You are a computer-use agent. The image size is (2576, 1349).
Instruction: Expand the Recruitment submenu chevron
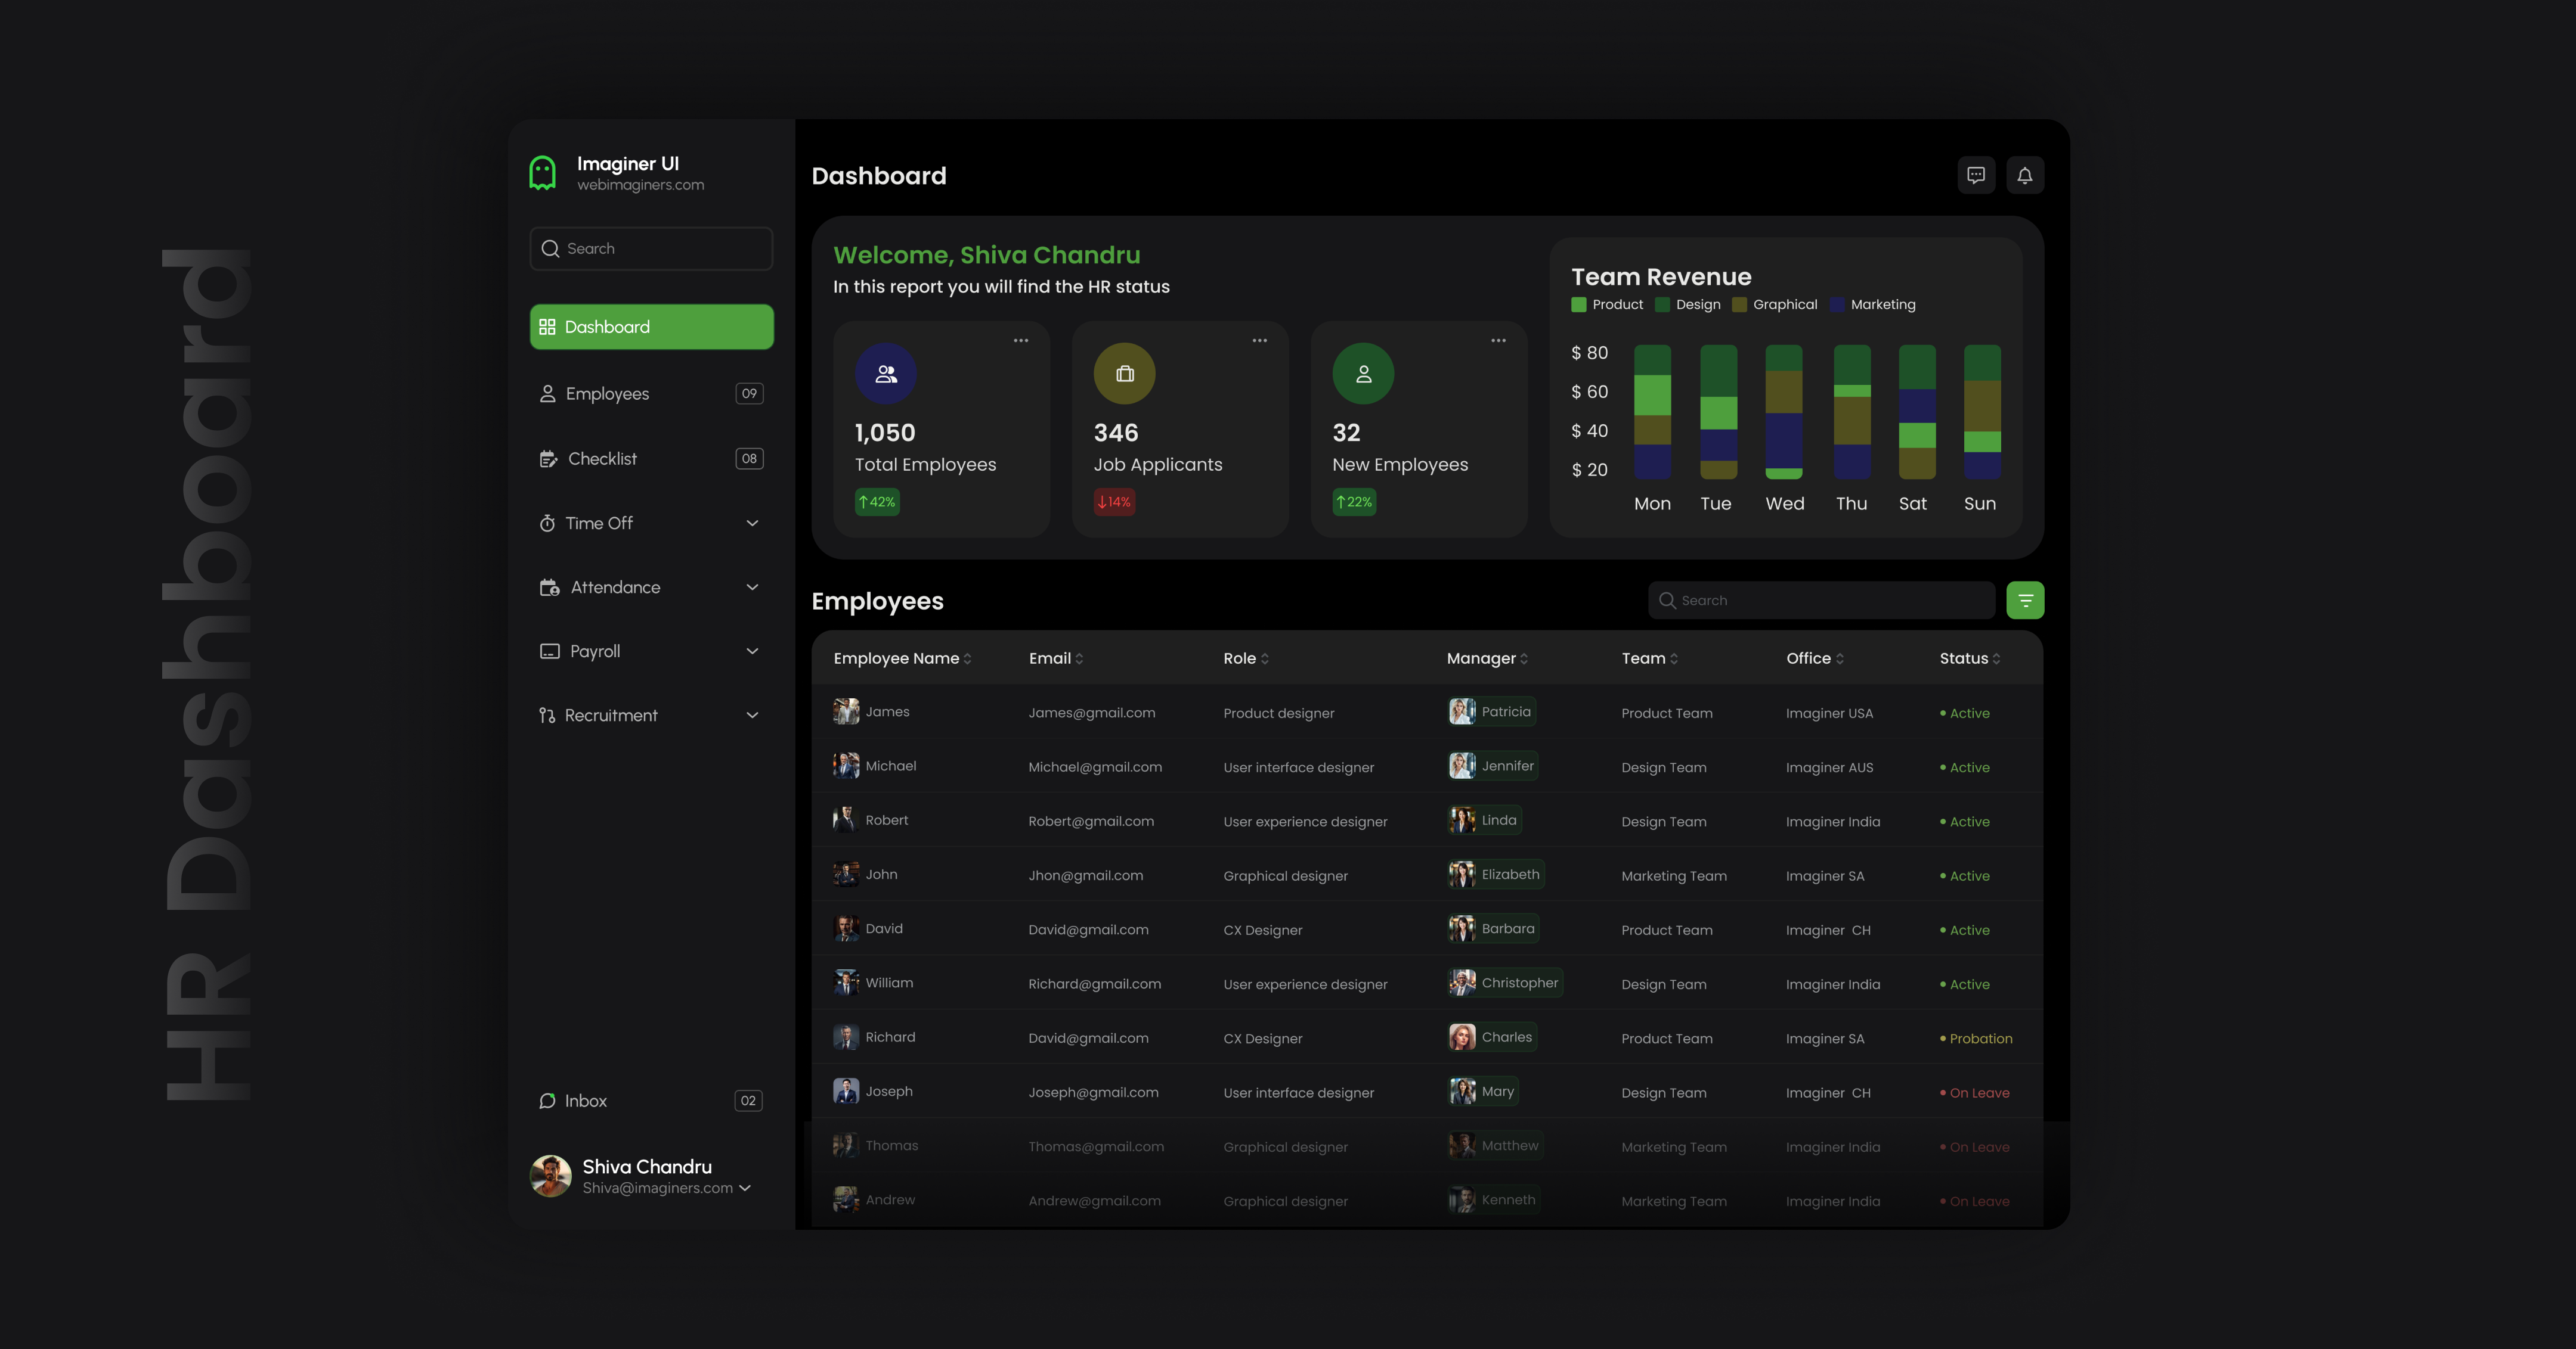pyautogui.click(x=752, y=716)
